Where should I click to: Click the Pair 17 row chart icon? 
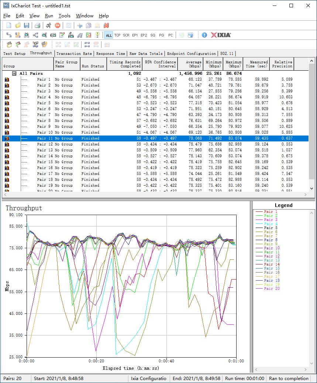(7, 174)
